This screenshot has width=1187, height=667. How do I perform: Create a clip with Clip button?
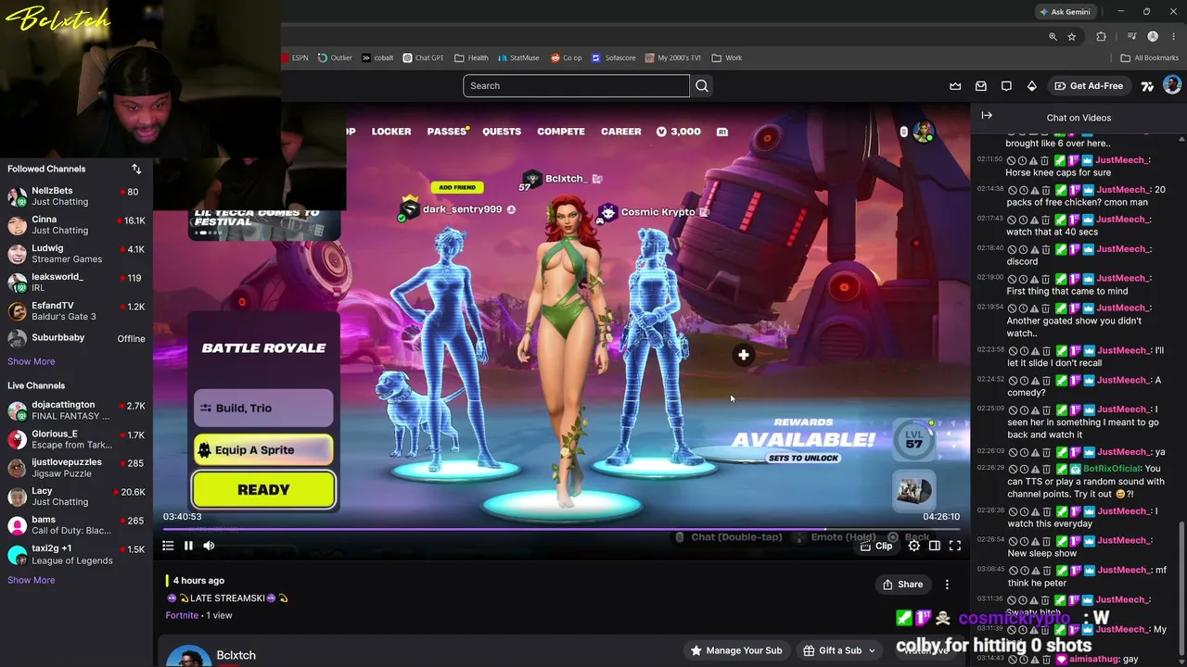point(876,546)
